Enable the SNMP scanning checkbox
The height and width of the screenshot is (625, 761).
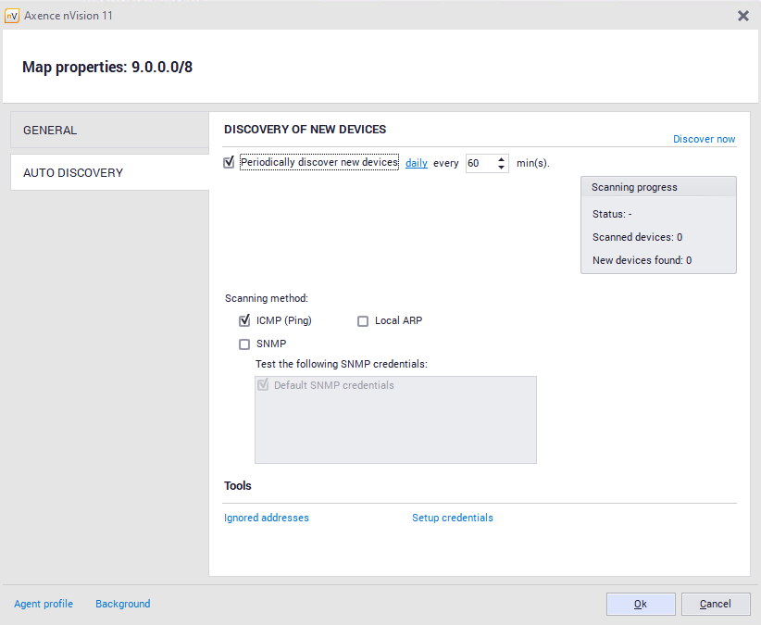tap(244, 344)
